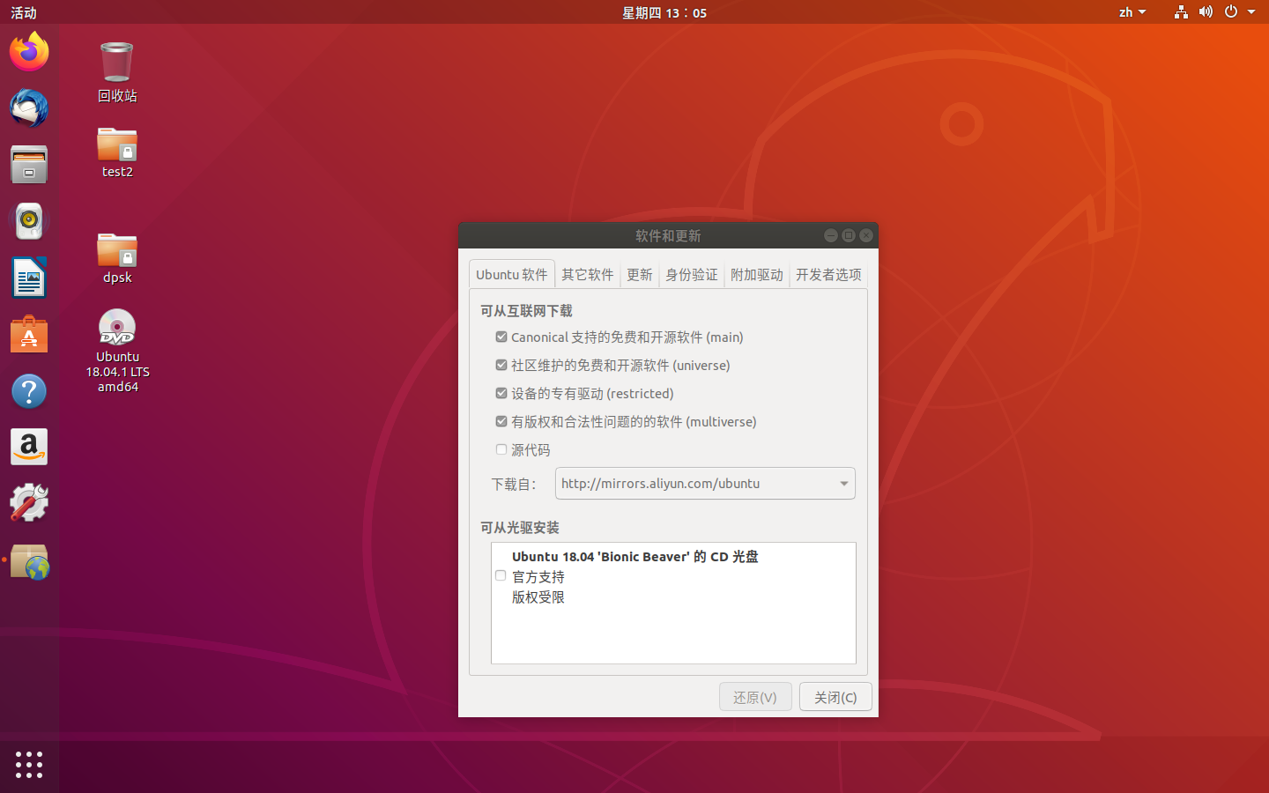Switch to the Ubuntu 软件 tab
Viewport: 1269px width, 793px height.
pyautogui.click(x=512, y=274)
